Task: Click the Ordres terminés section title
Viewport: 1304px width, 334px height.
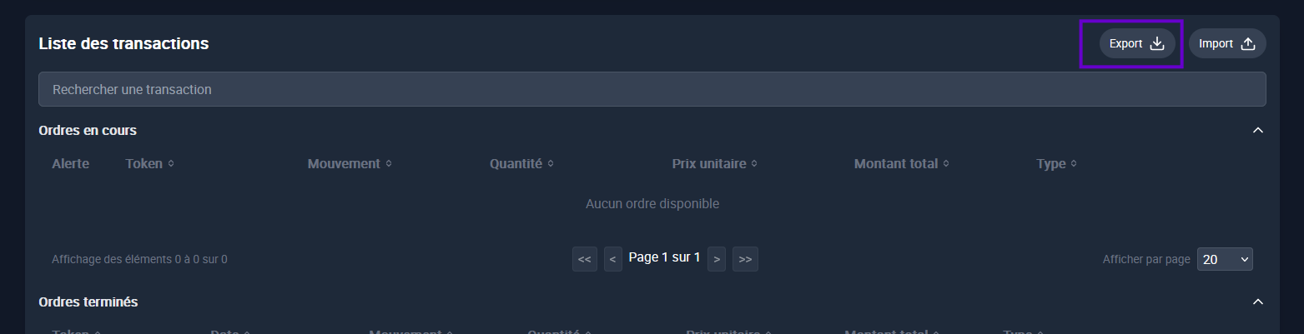Action: click(88, 302)
